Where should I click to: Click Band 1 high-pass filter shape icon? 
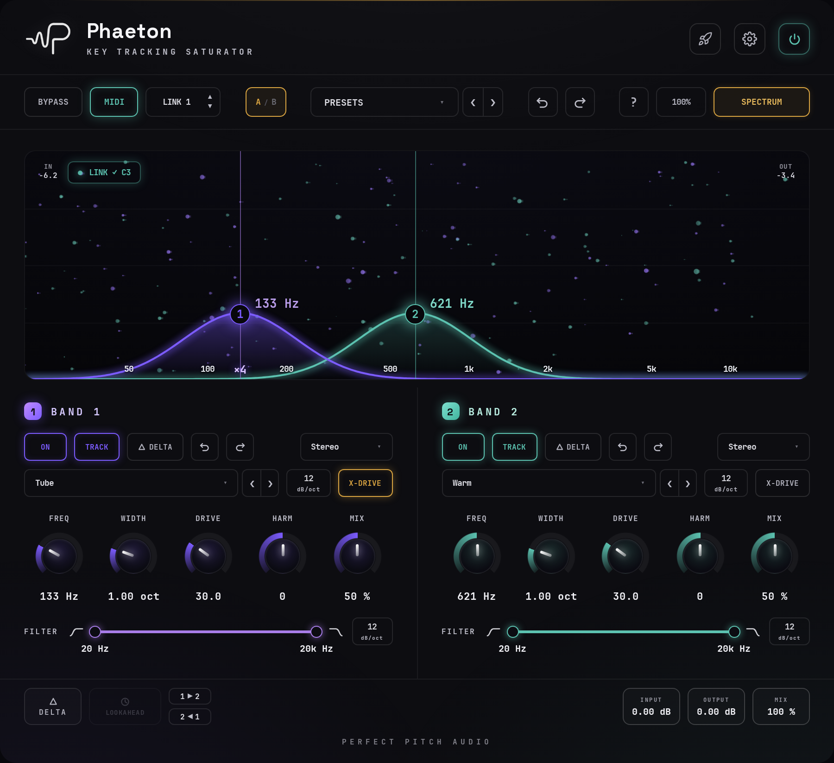coord(76,632)
